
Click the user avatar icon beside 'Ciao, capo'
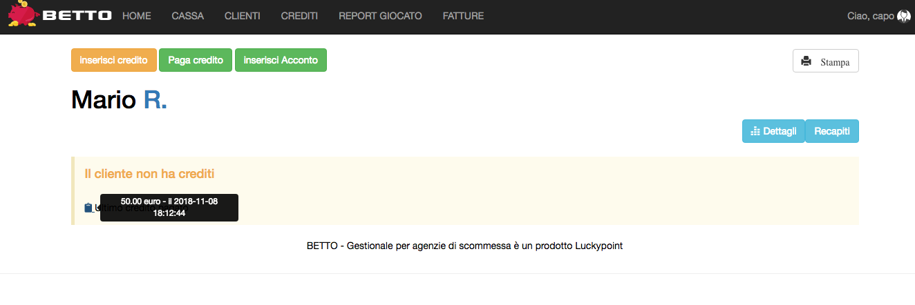904,16
